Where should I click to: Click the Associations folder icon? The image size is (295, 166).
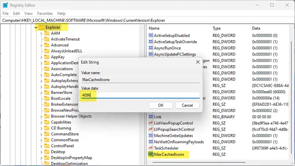[47, 69]
